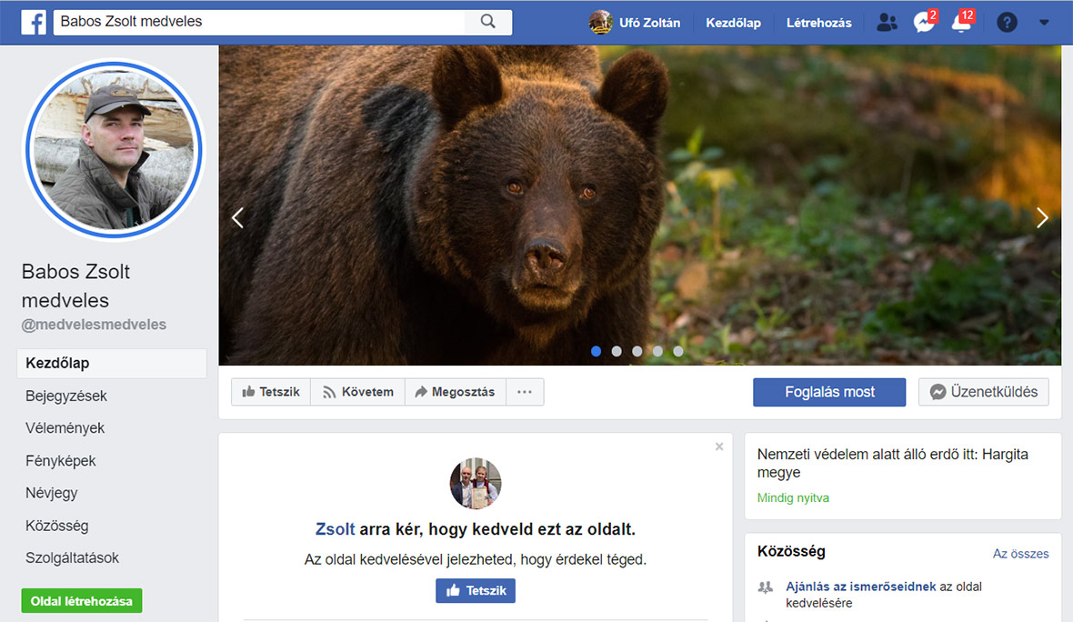Click the Foglalás most button
The image size is (1073, 622).
click(829, 392)
